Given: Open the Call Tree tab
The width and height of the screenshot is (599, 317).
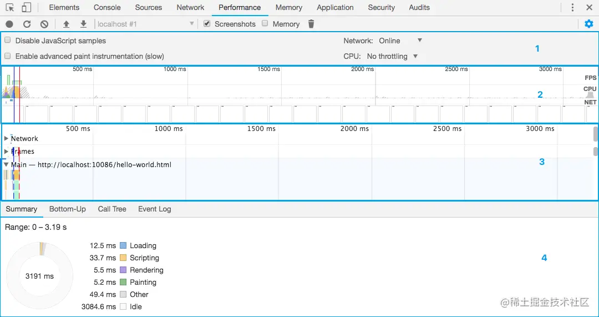Looking at the screenshot, I should pyautogui.click(x=112, y=209).
